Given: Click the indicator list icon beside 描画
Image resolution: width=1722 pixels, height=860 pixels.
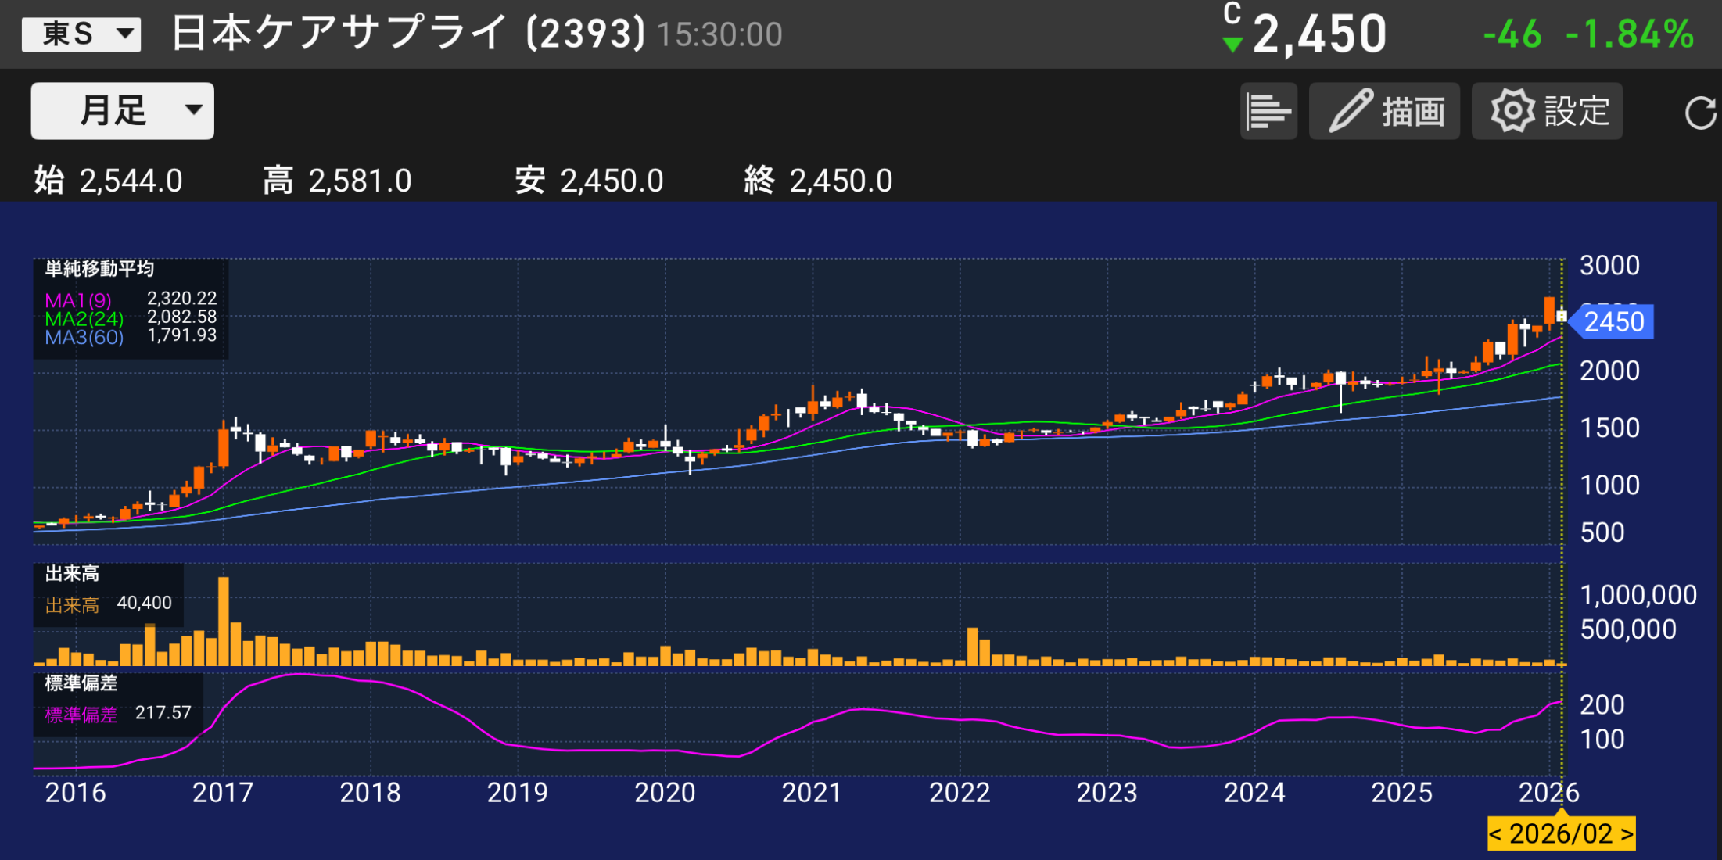Looking at the screenshot, I should pos(1268,110).
